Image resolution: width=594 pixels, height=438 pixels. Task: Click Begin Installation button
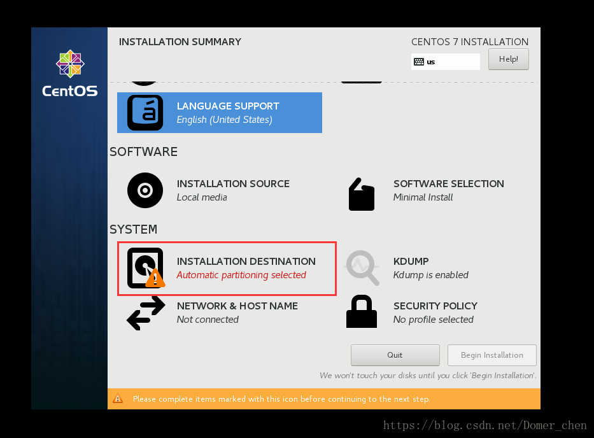pos(491,355)
